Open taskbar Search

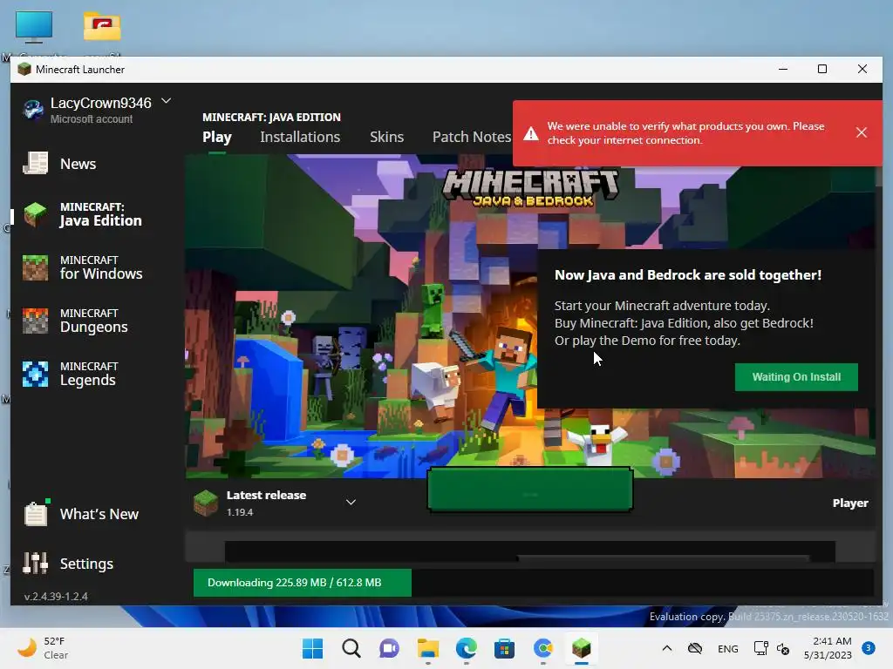(x=351, y=648)
